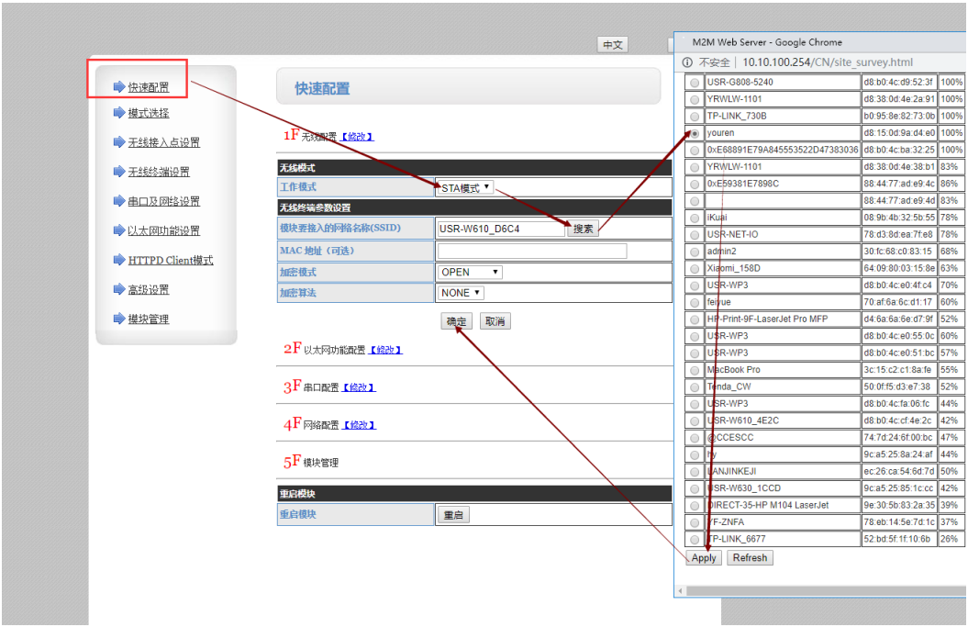This screenshot has height=627, width=968.
Task: Open the 工作模式 STA模式 dropdown
Action: (465, 188)
